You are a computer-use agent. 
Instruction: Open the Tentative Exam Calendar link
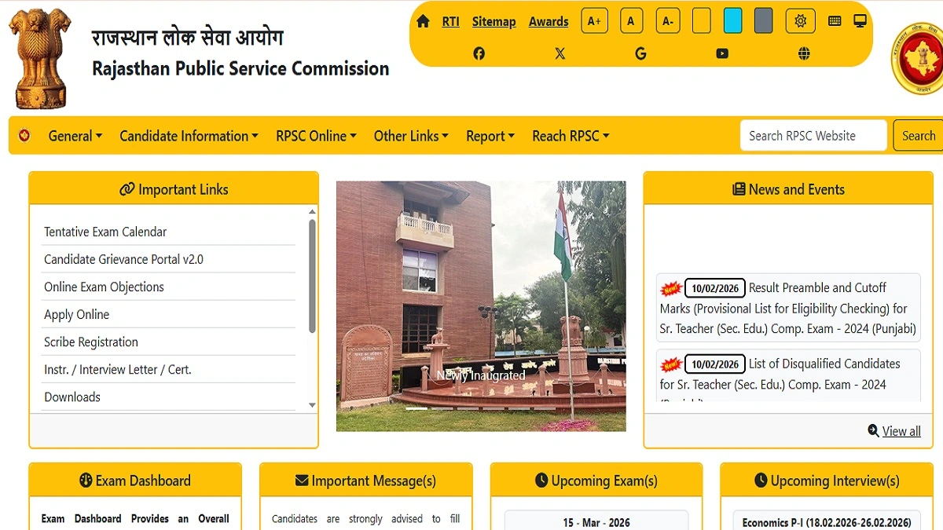click(105, 232)
